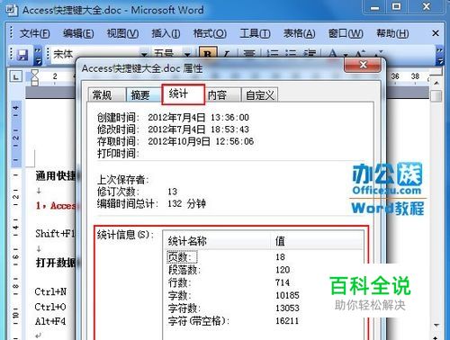Viewport: 450px width, 340px height.
Task: Click the 统计名称 column header
Action: [x=217, y=240]
